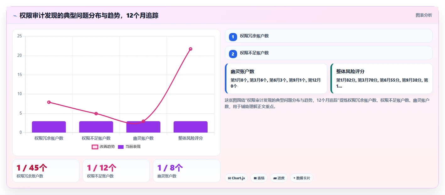Image resolution: width=445 pixels, height=195 pixels.
Task: Click the 权限冗余账户数 x-axis label
Action: click(49, 138)
